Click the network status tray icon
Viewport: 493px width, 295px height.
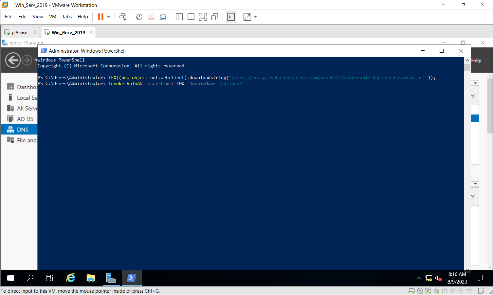[x=429, y=278]
